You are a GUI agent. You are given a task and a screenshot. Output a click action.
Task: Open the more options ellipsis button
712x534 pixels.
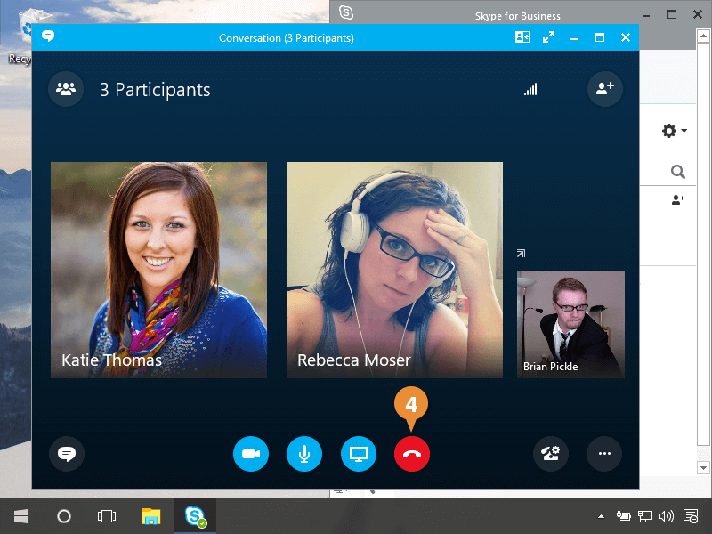click(604, 454)
